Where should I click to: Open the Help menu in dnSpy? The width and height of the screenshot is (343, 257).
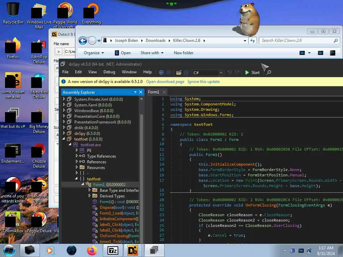[147, 72]
